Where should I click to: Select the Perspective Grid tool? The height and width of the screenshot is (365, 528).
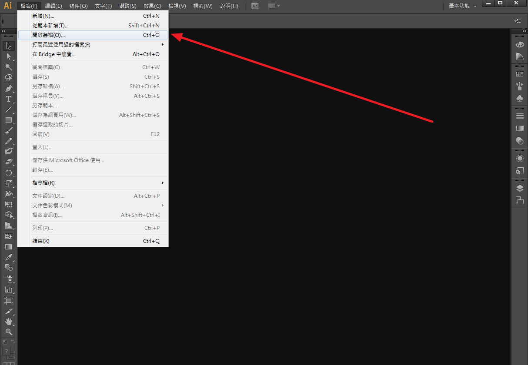point(8,226)
